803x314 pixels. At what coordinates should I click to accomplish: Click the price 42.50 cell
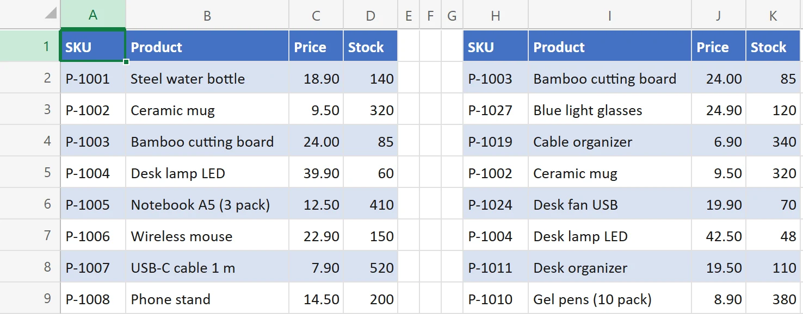pos(719,235)
